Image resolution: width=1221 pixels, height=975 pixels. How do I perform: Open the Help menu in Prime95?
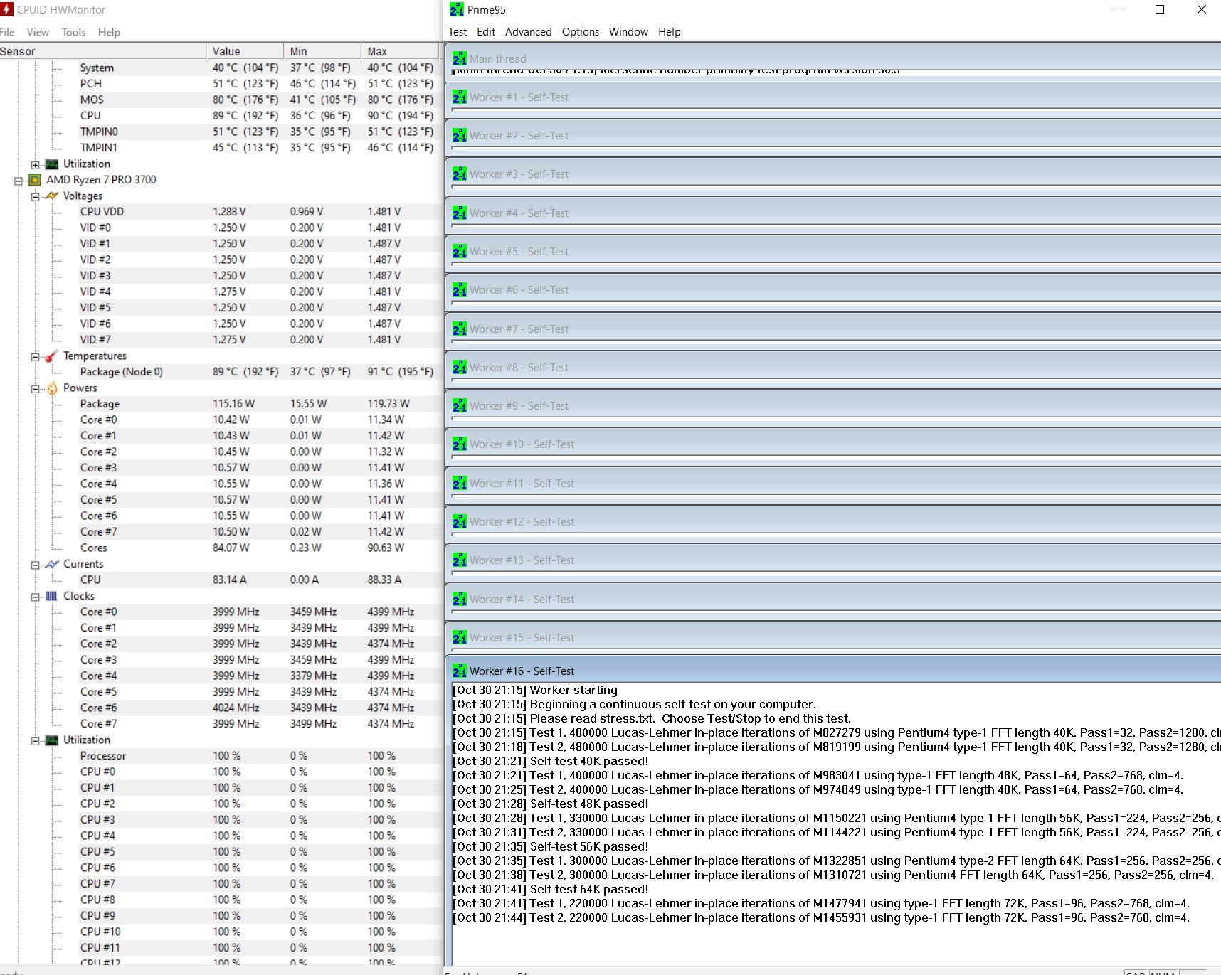tap(670, 32)
